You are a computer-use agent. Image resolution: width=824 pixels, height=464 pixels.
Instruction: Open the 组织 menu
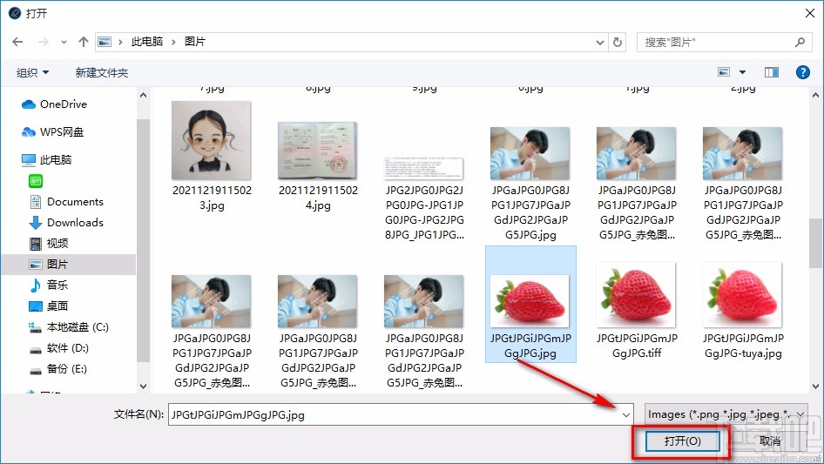click(32, 72)
